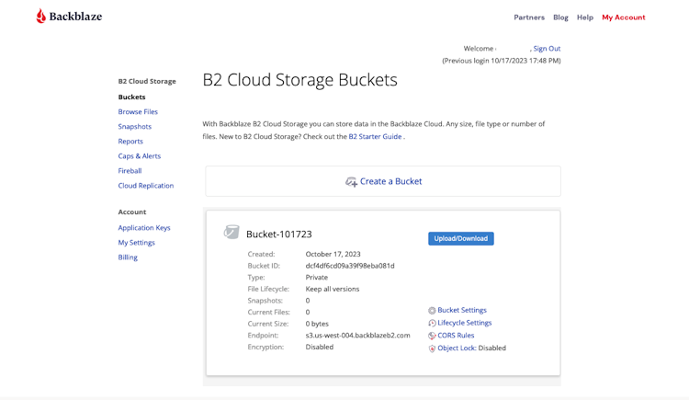Select Browse Files in the sidebar
The height and width of the screenshot is (400, 689).
click(138, 112)
